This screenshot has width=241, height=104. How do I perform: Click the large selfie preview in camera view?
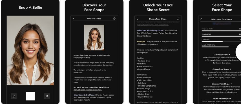[30, 50]
